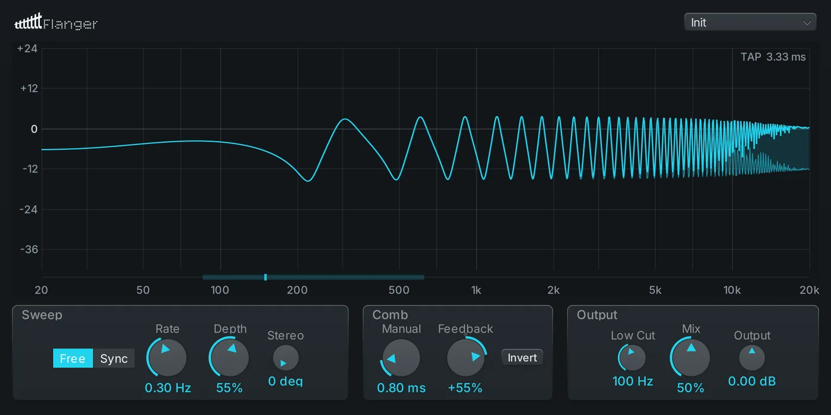Screen dimensions: 831x415
Task: Click the Manual delay knob
Action: point(401,357)
